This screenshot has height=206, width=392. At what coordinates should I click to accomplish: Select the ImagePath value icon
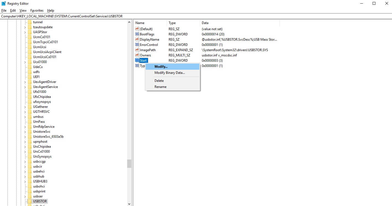[137, 50]
